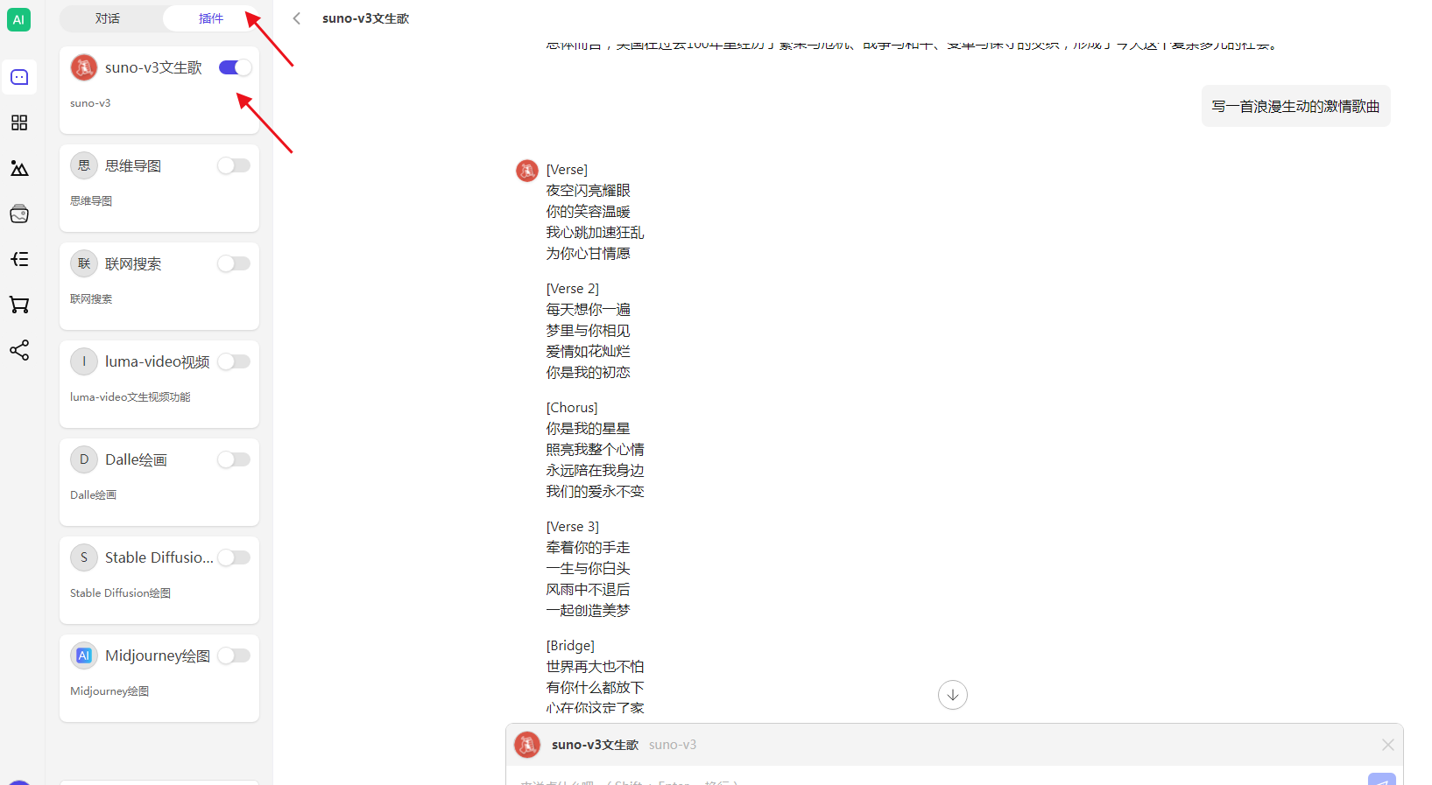Click the 思维导图 plugin icon
Image resolution: width=1432 pixels, height=785 pixels.
84,165
